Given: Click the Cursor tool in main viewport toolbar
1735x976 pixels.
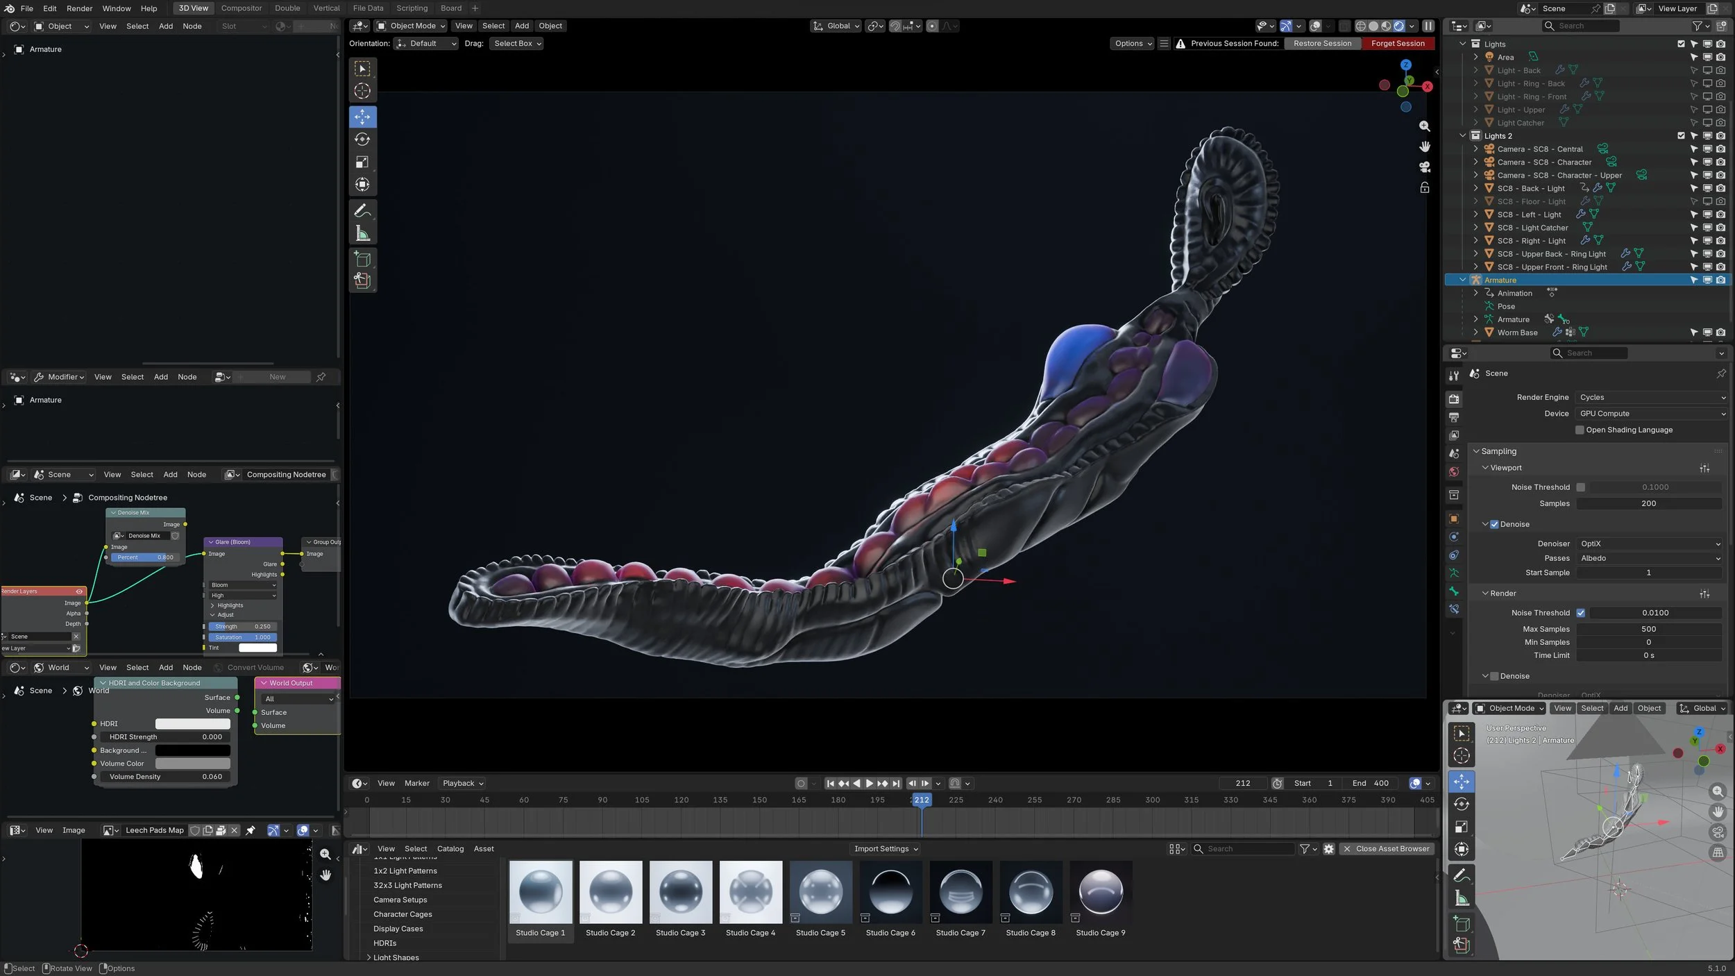Looking at the screenshot, I should [x=362, y=91].
